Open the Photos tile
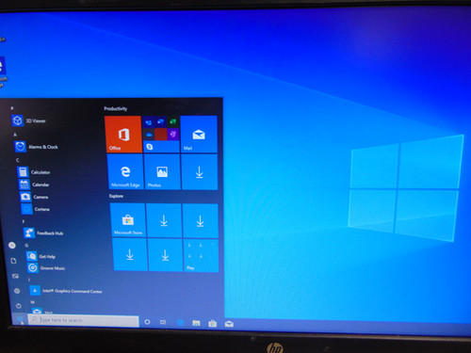Image resolution: width=471 pixels, height=353 pixels. pos(162,171)
